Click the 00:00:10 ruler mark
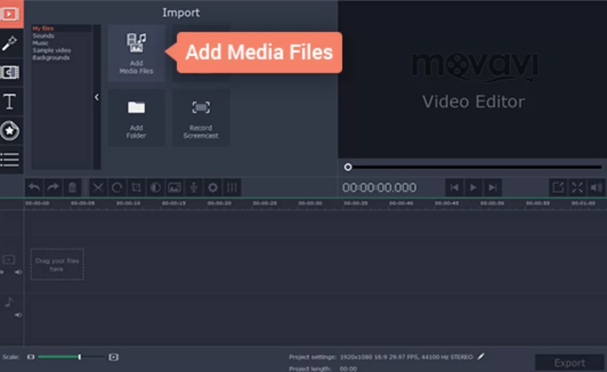 (128, 203)
